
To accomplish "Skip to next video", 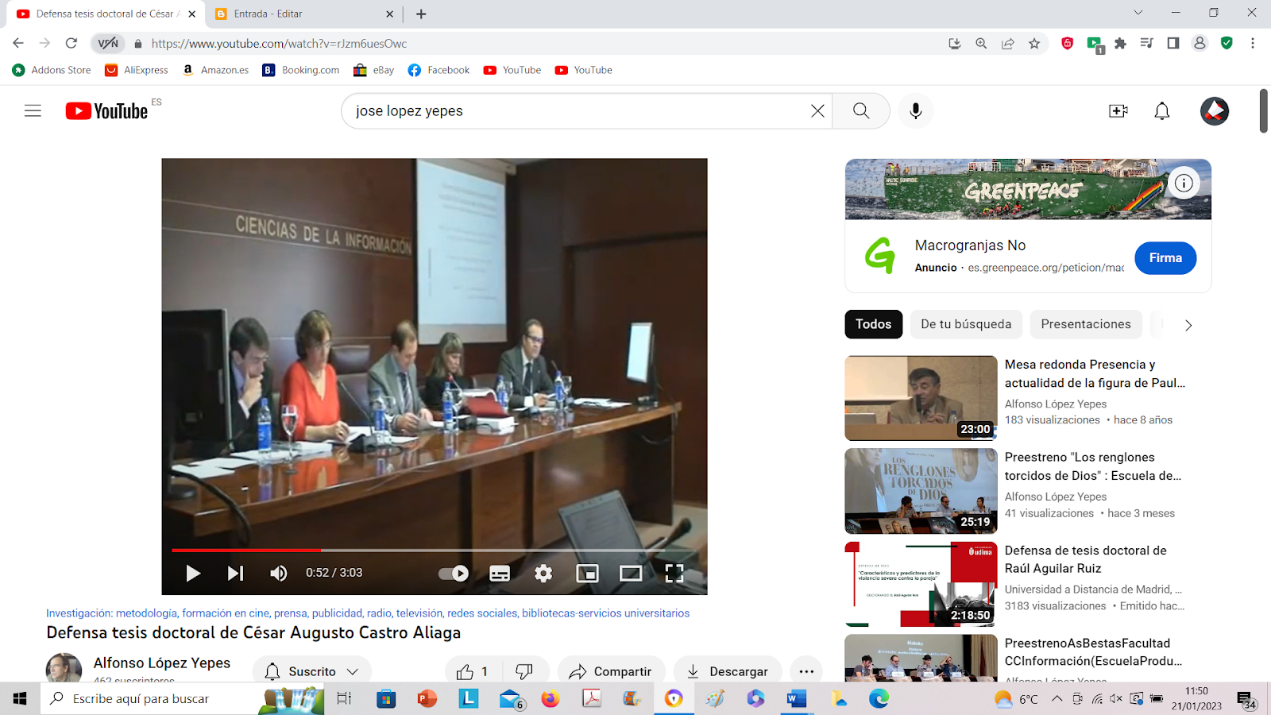I will pos(235,573).
